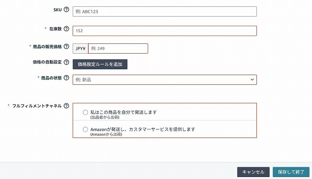Open the 商品の状態 dropdown showing 例: 新品
This screenshot has height=179, width=312.
pos(165,80)
